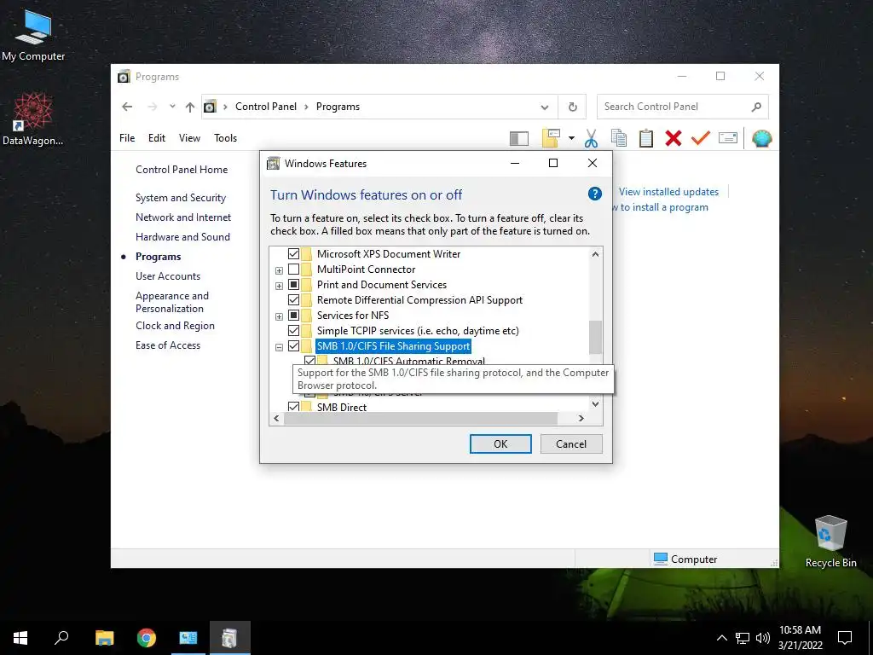Screen dimensions: 873x655
Task: Click the Back arrow in Programs window
Action: coord(127,107)
